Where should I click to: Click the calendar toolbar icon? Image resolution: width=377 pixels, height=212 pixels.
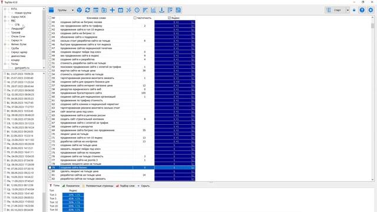pos(120,10)
